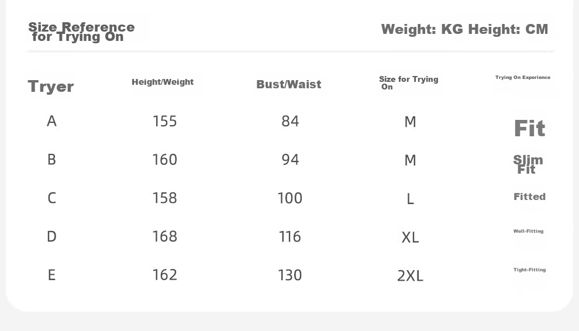Select the 'Height/Weight' column header
The height and width of the screenshot is (331, 579).
click(x=163, y=82)
